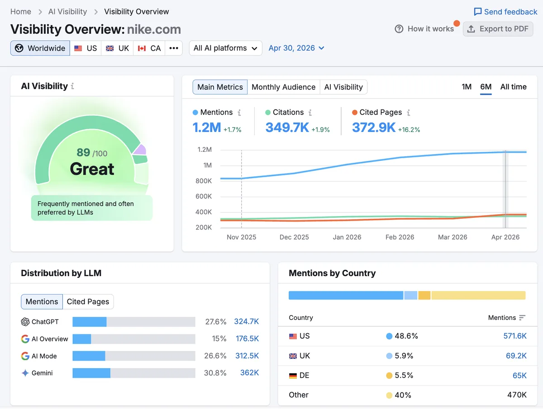Viewport: 543px width, 409px height.
Task: Select the CA region button
Action: pos(149,48)
